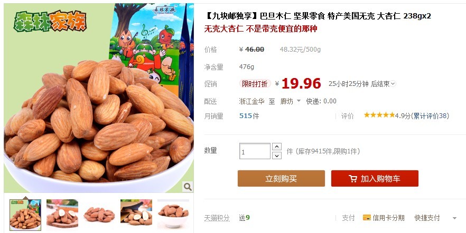Click the 森林家族 brand logo
Viewport: 466px width, 233px height.
click(x=50, y=21)
